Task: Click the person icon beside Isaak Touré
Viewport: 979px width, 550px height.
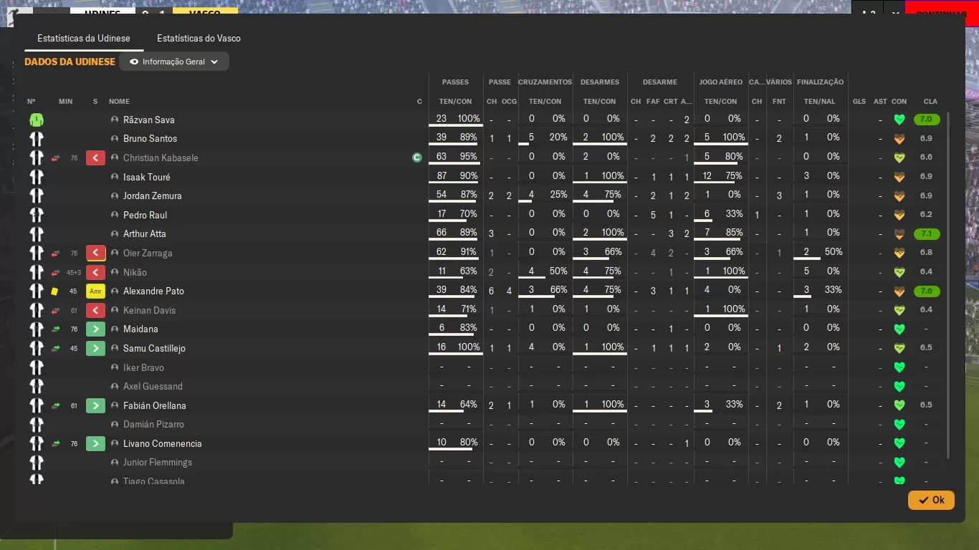Action: click(x=115, y=177)
